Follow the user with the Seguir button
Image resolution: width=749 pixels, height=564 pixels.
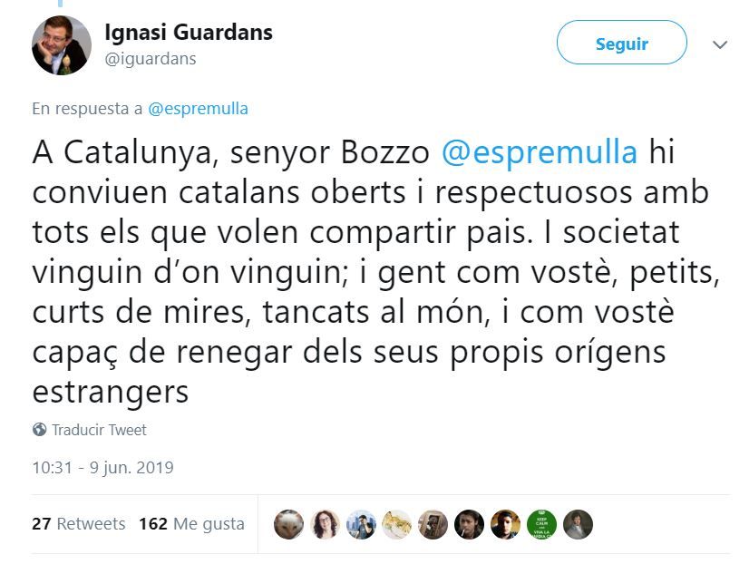coord(621,43)
